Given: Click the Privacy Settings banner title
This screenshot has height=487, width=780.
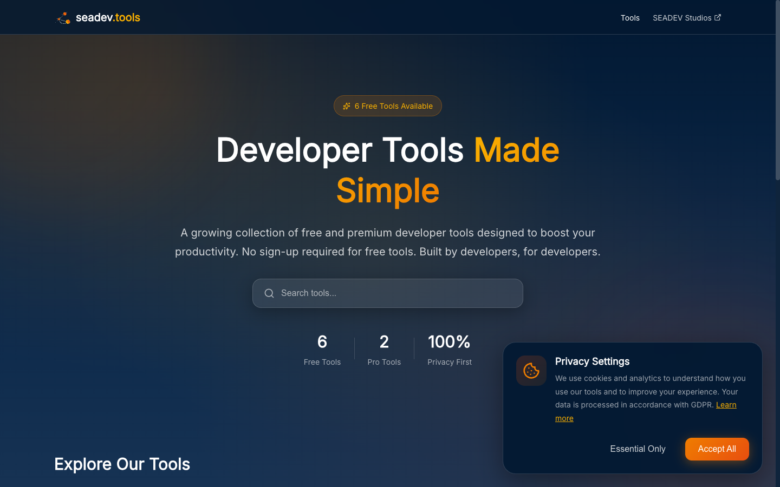Looking at the screenshot, I should (592, 361).
